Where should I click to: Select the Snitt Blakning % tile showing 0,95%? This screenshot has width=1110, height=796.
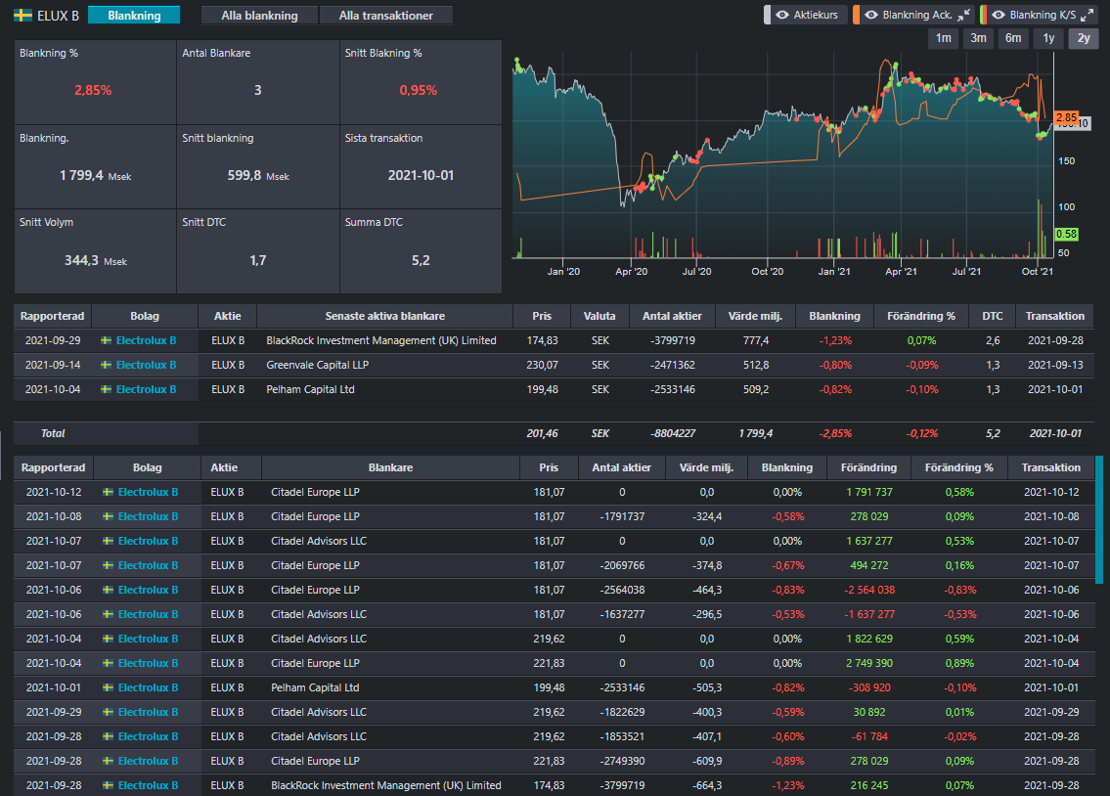(421, 82)
